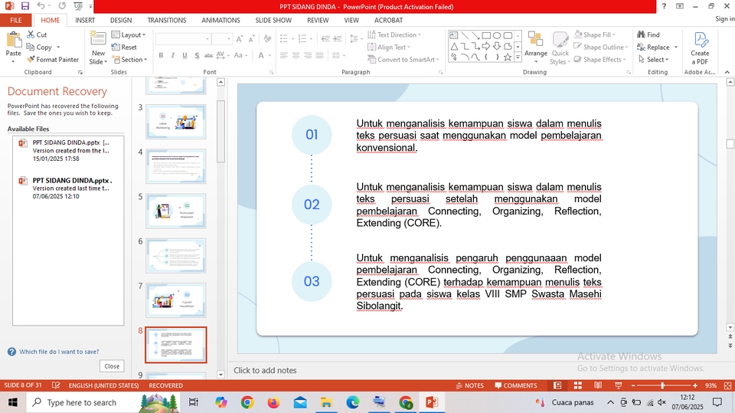735x413 pixels.
Task: Select the star shape in the shapes gallery
Action: [x=508, y=57]
